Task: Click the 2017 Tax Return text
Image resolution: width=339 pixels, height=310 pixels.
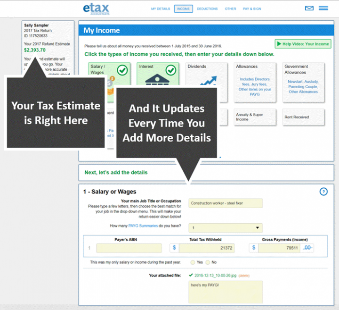Action: point(38,31)
